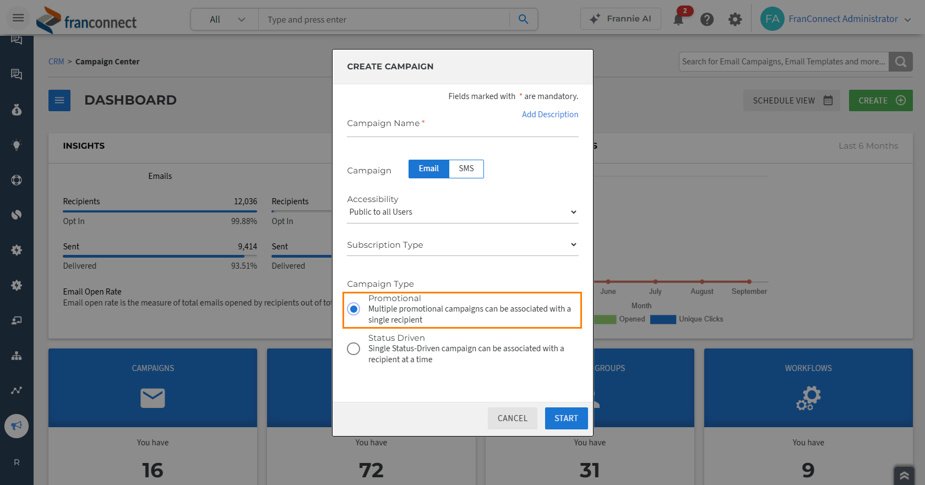Open the hamburger navigation menu

(18, 18)
